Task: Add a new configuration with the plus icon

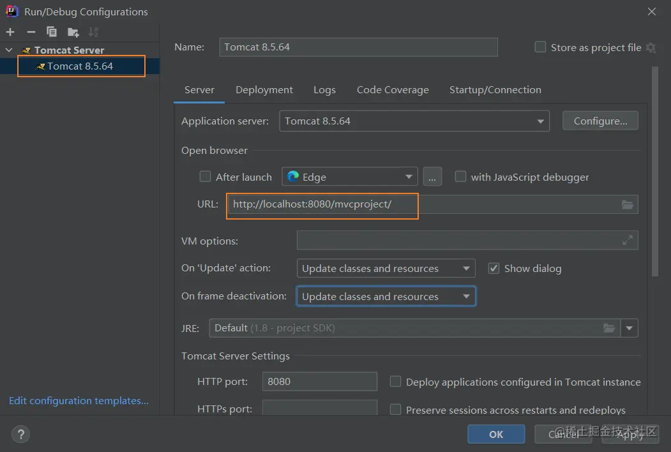Action: [x=10, y=32]
